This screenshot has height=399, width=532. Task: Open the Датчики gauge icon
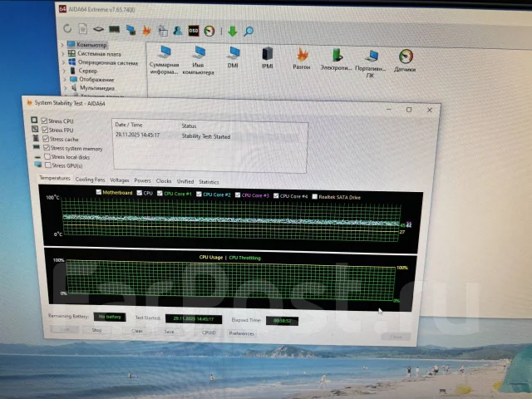405,61
